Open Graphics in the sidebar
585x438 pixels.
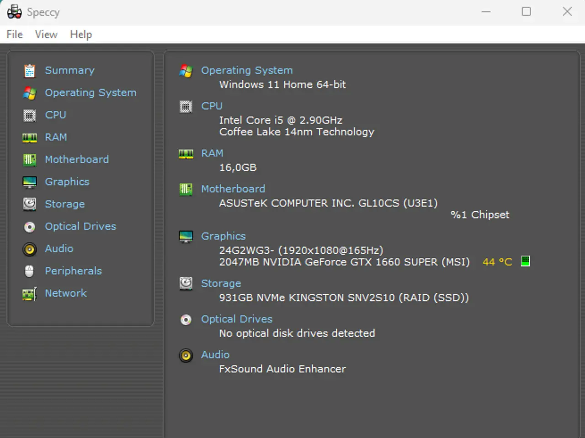click(x=67, y=182)
